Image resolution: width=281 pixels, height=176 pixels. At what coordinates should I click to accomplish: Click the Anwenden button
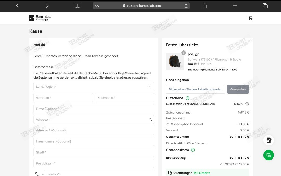tap(238, 89)
